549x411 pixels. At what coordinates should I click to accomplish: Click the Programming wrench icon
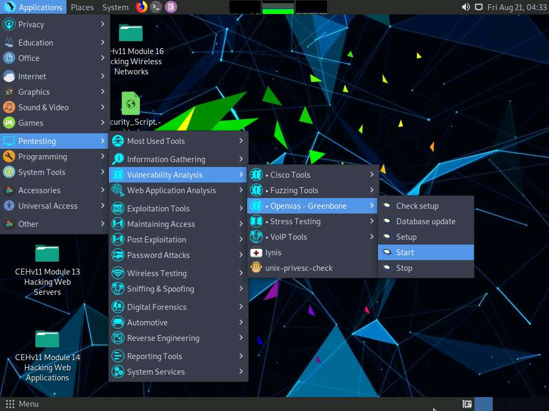[9, 156]
